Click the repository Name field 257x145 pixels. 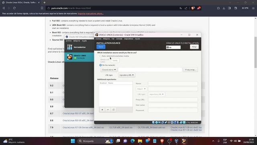click(x=173, y=83)
